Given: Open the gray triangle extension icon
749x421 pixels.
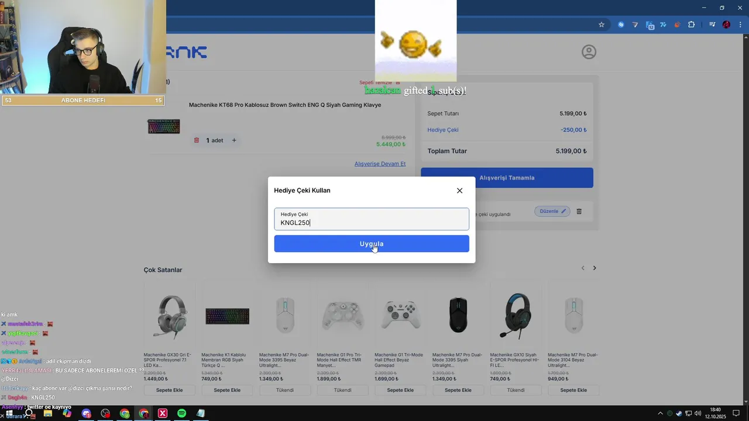Looking at the screenshot, I should (x=635, y=25).
